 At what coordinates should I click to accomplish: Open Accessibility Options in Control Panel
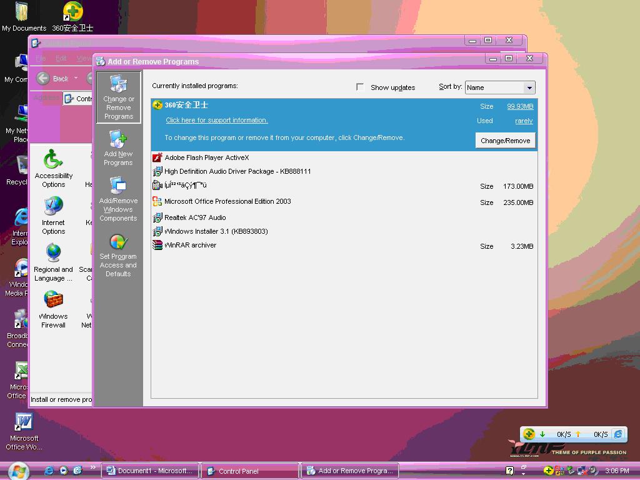tap(54, 168)
